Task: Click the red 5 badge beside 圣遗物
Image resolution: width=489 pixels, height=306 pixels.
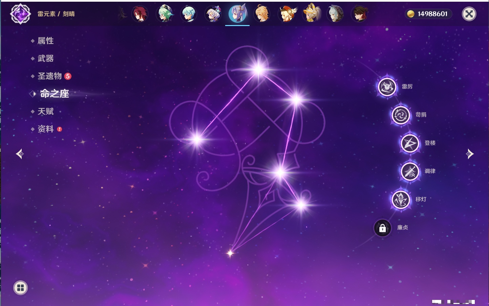Action: [68, 76]
